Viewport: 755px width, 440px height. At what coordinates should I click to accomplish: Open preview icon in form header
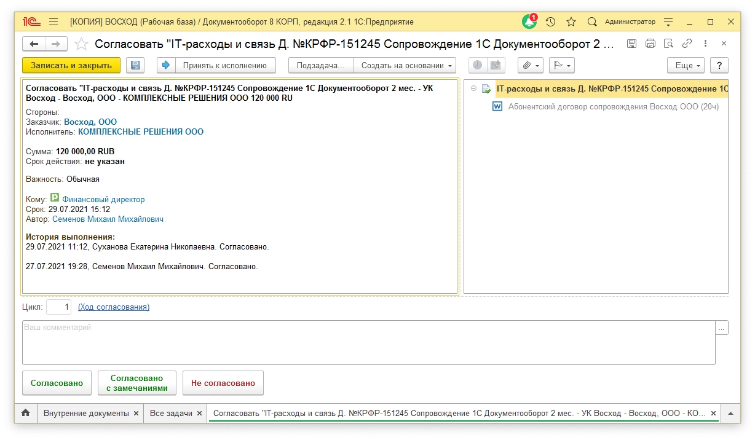click(669, 44)
